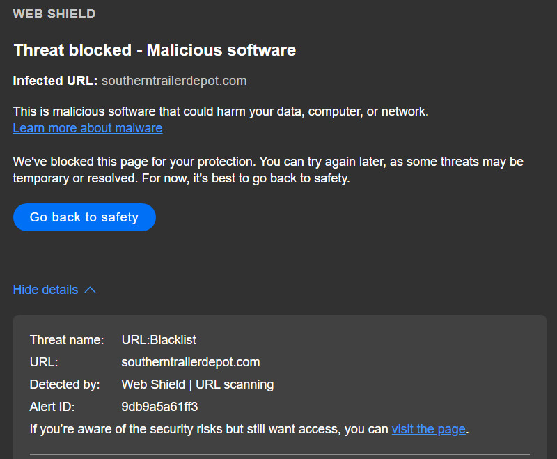The image size is (557, 459).
Task: Click the Threat blocked - Malicious software heading
Action: pyautogui.click(x=155, y=50)
